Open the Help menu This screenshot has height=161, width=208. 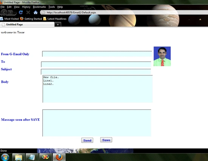pos(60,7)
